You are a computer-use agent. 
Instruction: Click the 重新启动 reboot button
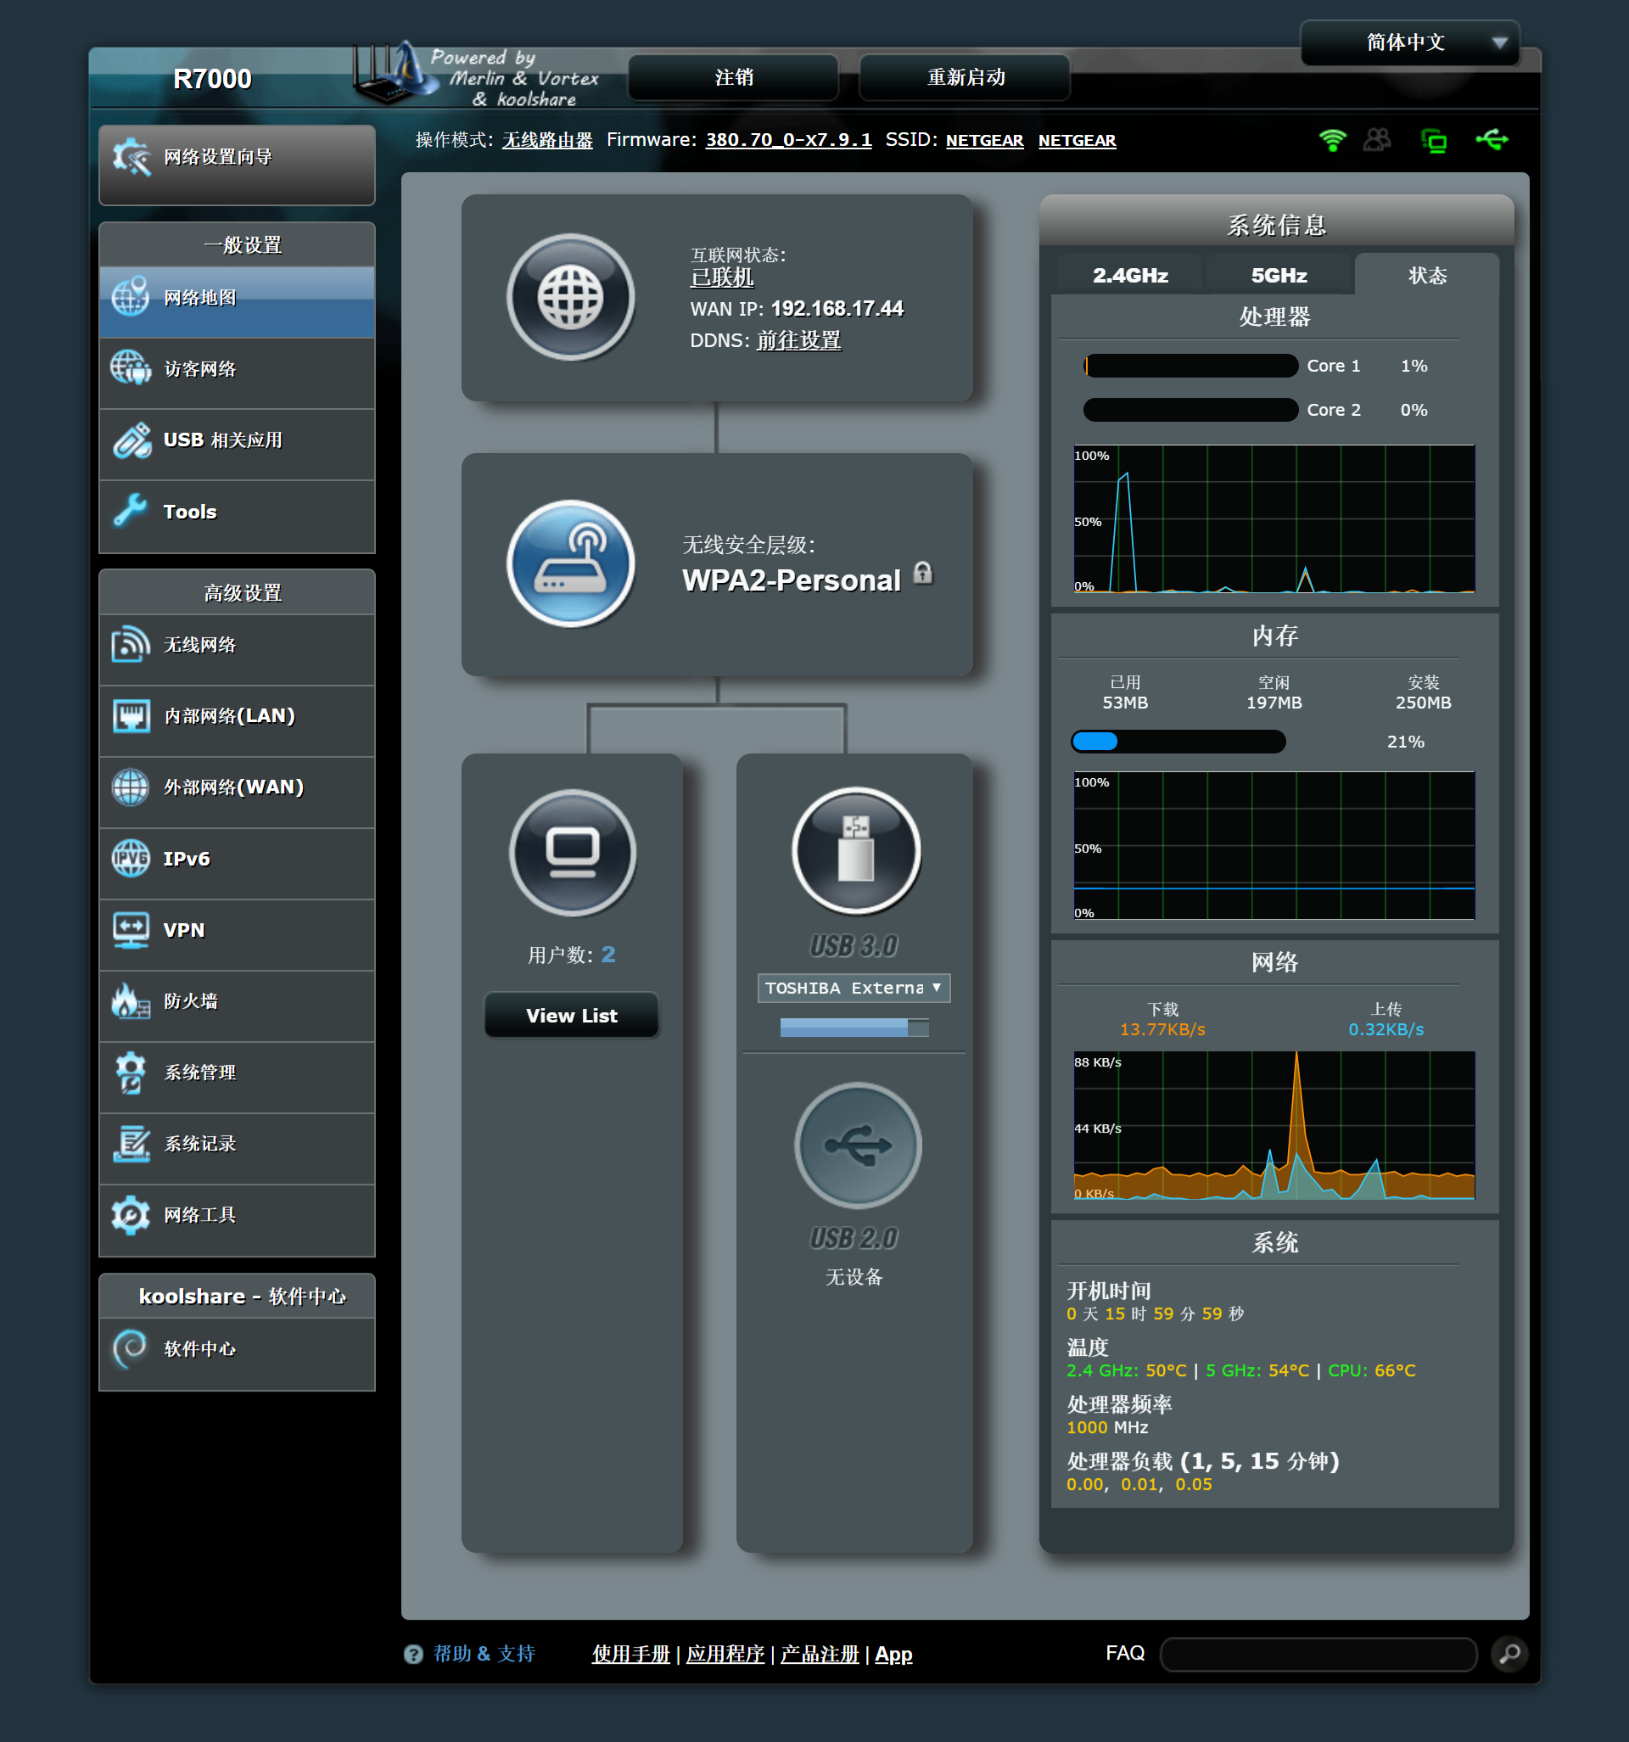pyautogui.click(x=965, y=77)
